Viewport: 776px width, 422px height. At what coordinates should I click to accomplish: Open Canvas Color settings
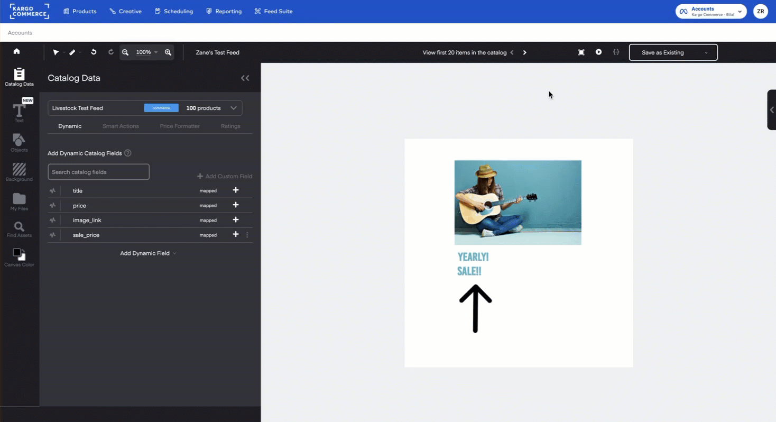(x=19, y=255)
